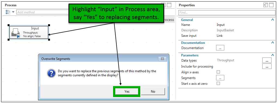Collapse the Parameters section
Screen dimensions: 277x103
click(x=272, y=55)
